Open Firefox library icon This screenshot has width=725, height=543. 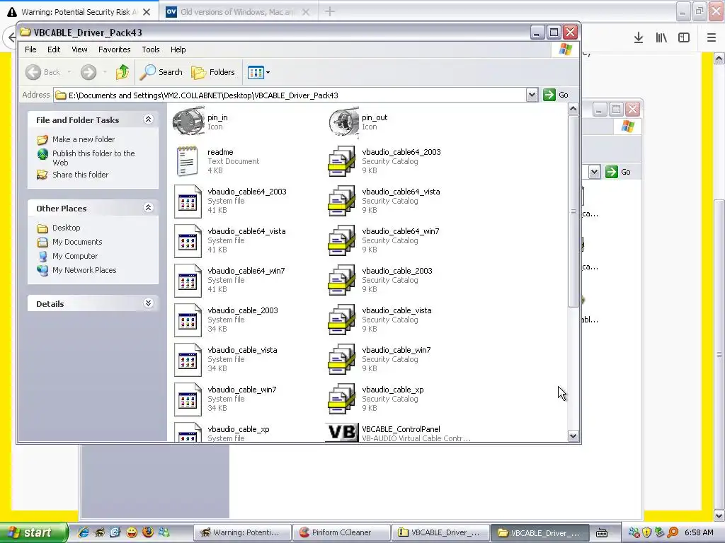661,38
